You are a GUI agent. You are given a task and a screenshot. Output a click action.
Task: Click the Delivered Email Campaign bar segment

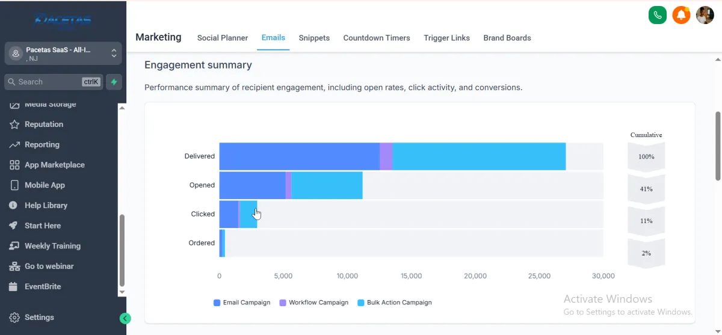(299, 156)
